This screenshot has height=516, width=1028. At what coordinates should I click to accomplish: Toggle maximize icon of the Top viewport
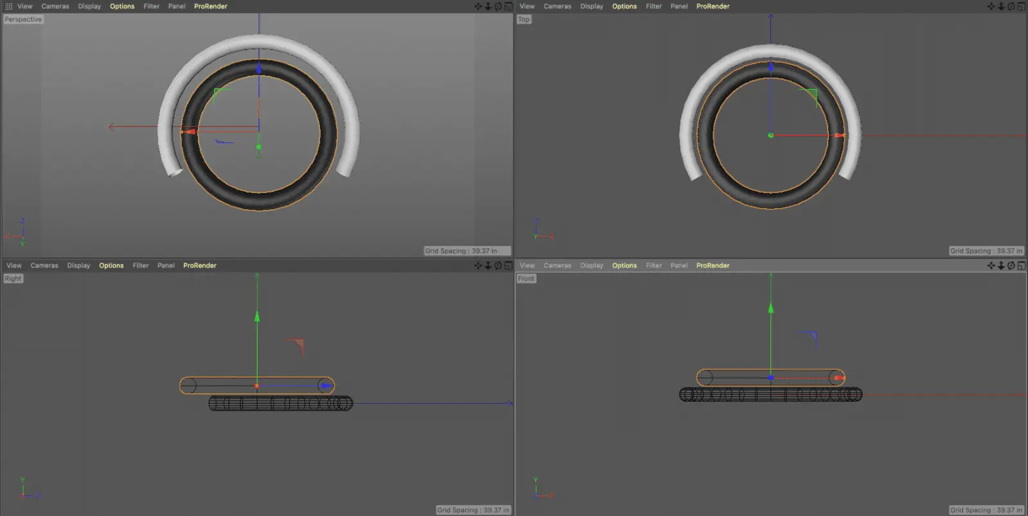(x=1021, y=6)
